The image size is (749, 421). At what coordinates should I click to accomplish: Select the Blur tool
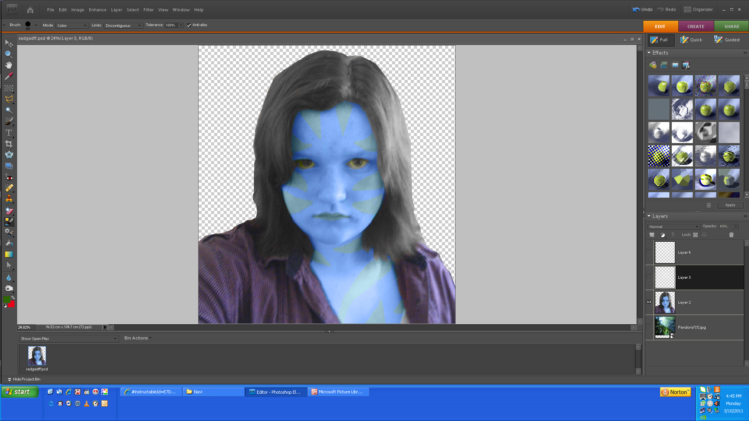tap(9, 278)
